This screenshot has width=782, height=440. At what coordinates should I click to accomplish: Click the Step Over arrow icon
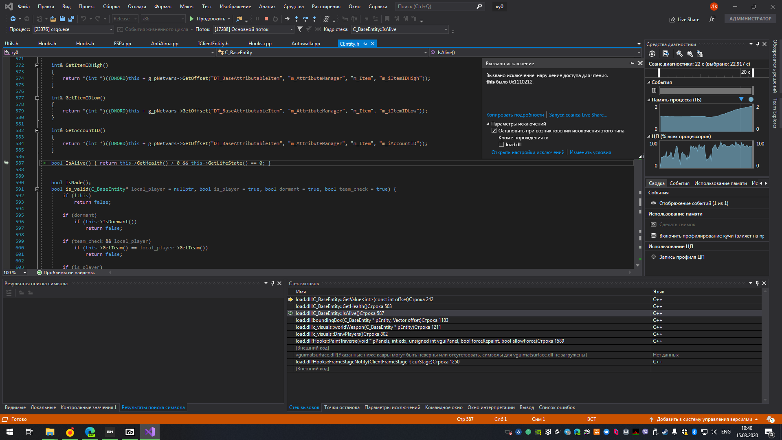[x=305, y=19]
